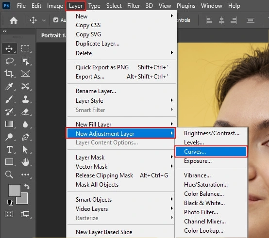The height and width of the screenshot is (238, 269).
Task: Open the Edit menu
Action: pyautogui.click(x=36, y=6)
